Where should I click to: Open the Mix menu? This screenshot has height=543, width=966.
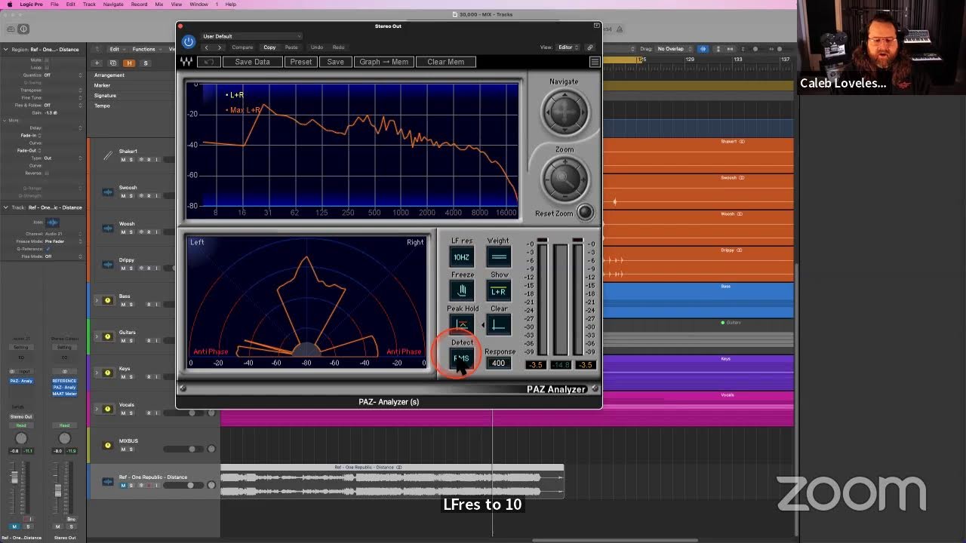[x=159, y=5]
